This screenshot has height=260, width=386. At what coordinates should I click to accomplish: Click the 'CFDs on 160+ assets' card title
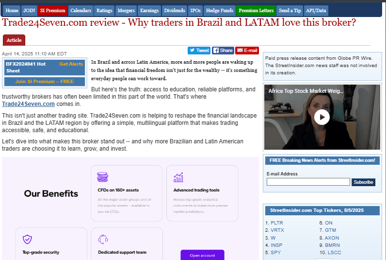pos(118,190)
